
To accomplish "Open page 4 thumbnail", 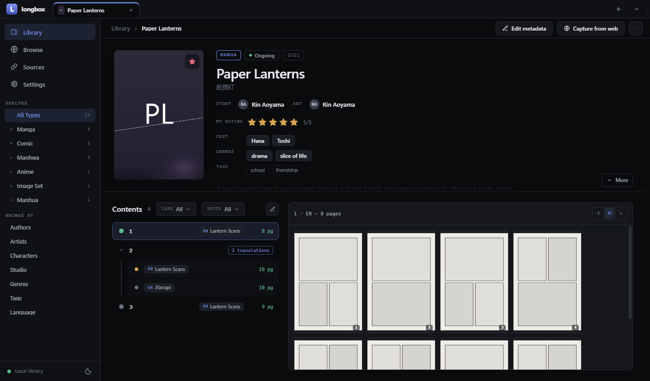I will (x=547, y=282).
